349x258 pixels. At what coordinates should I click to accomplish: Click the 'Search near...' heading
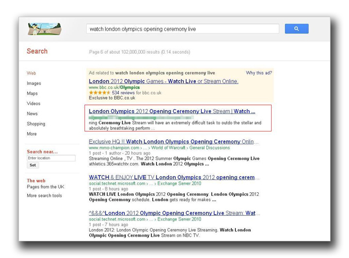tap(42, 152)
